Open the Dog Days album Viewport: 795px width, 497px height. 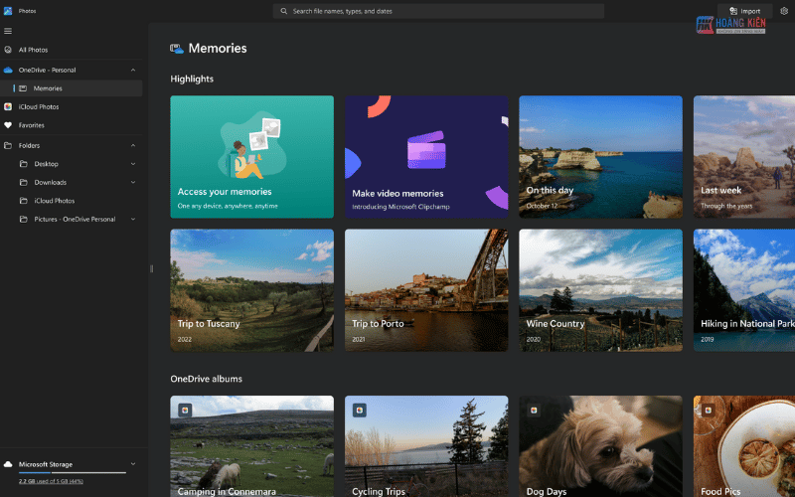(x=601, y=446)
